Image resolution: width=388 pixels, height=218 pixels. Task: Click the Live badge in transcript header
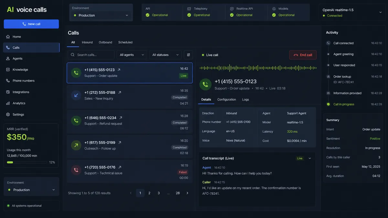coord(300,158)
